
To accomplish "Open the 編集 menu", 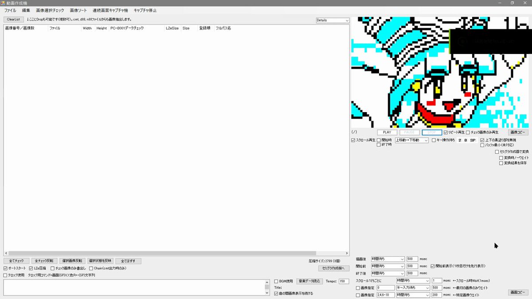I will click(x=26, y=10).
